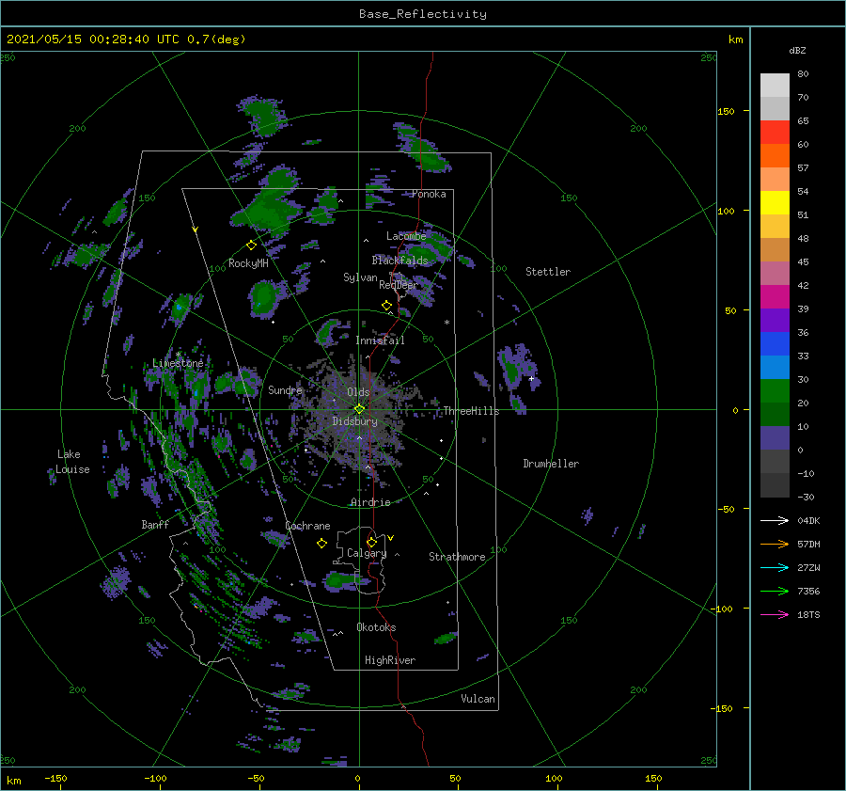
Task: Click the Blackfalds city label
Action: pyautogui.click(x=399, y=261)
